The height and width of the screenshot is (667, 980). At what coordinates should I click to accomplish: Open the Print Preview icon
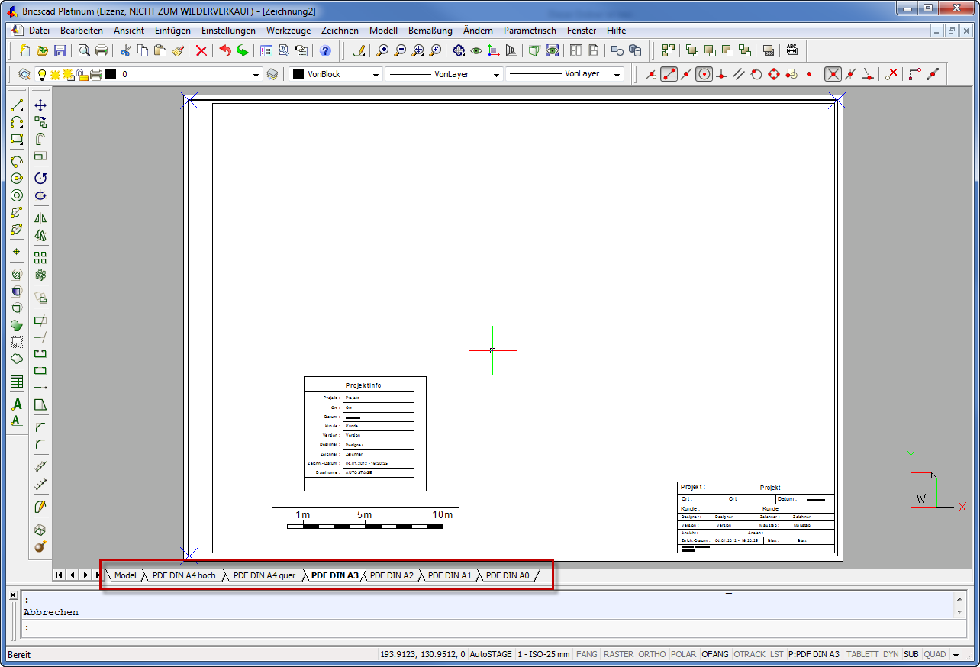click(83, 51)
